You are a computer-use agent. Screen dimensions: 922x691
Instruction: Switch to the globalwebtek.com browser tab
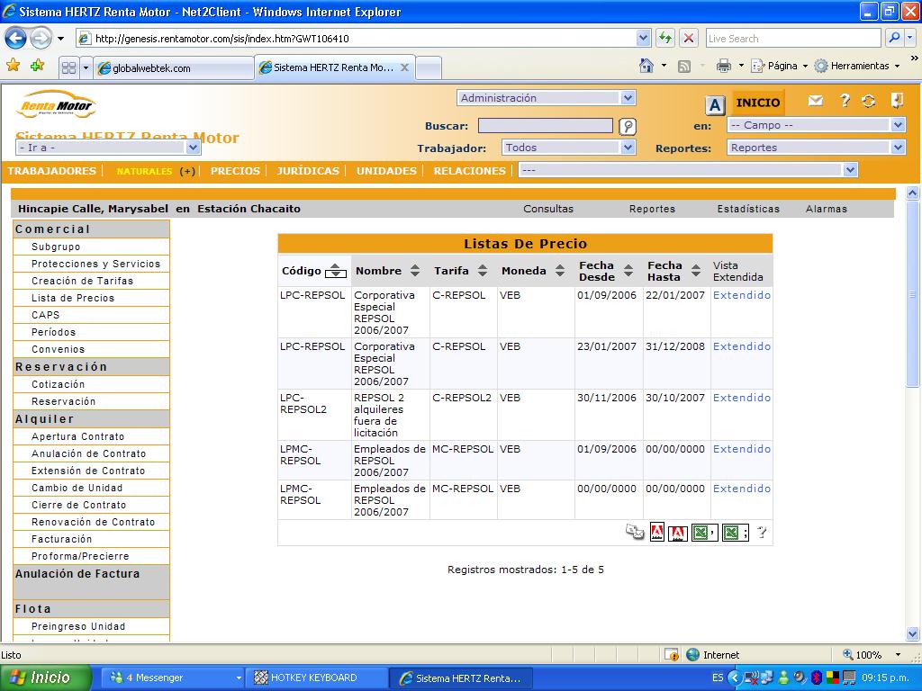point(174,68)
